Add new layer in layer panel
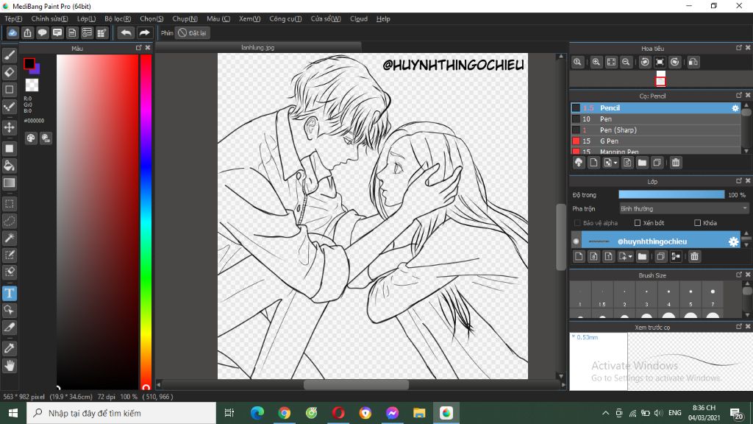This screenshot has height=424, width=753. point(579,256)
